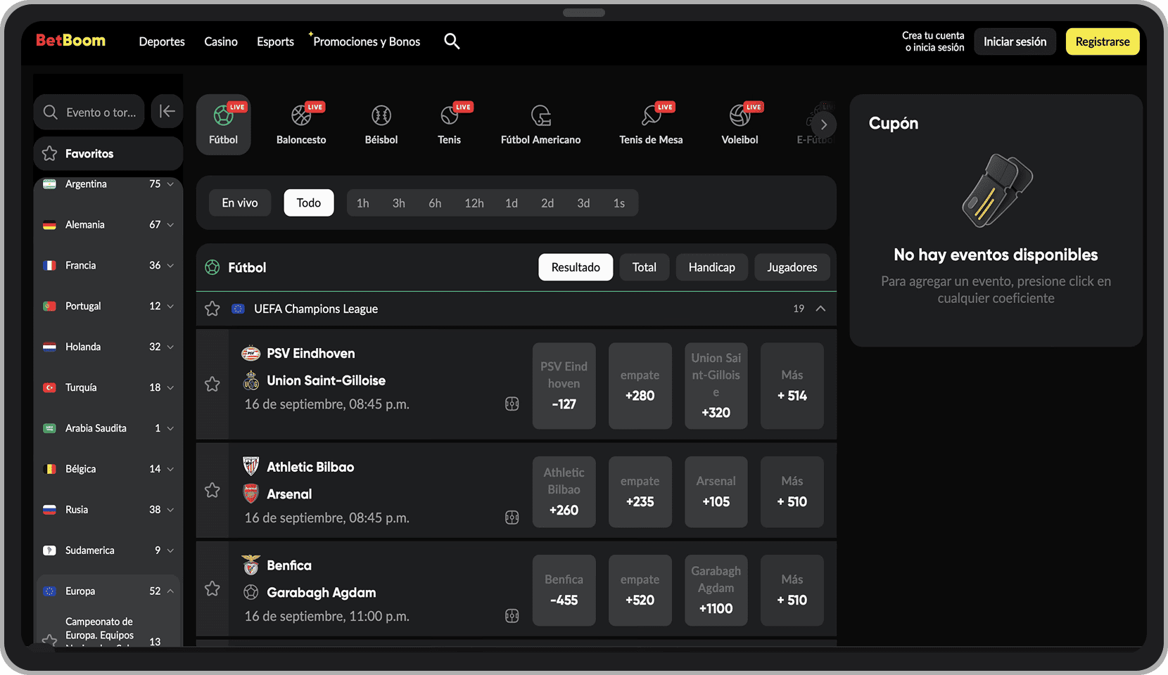Show more sports with the right arrow

pyautogui.click(x=824, y=125)
